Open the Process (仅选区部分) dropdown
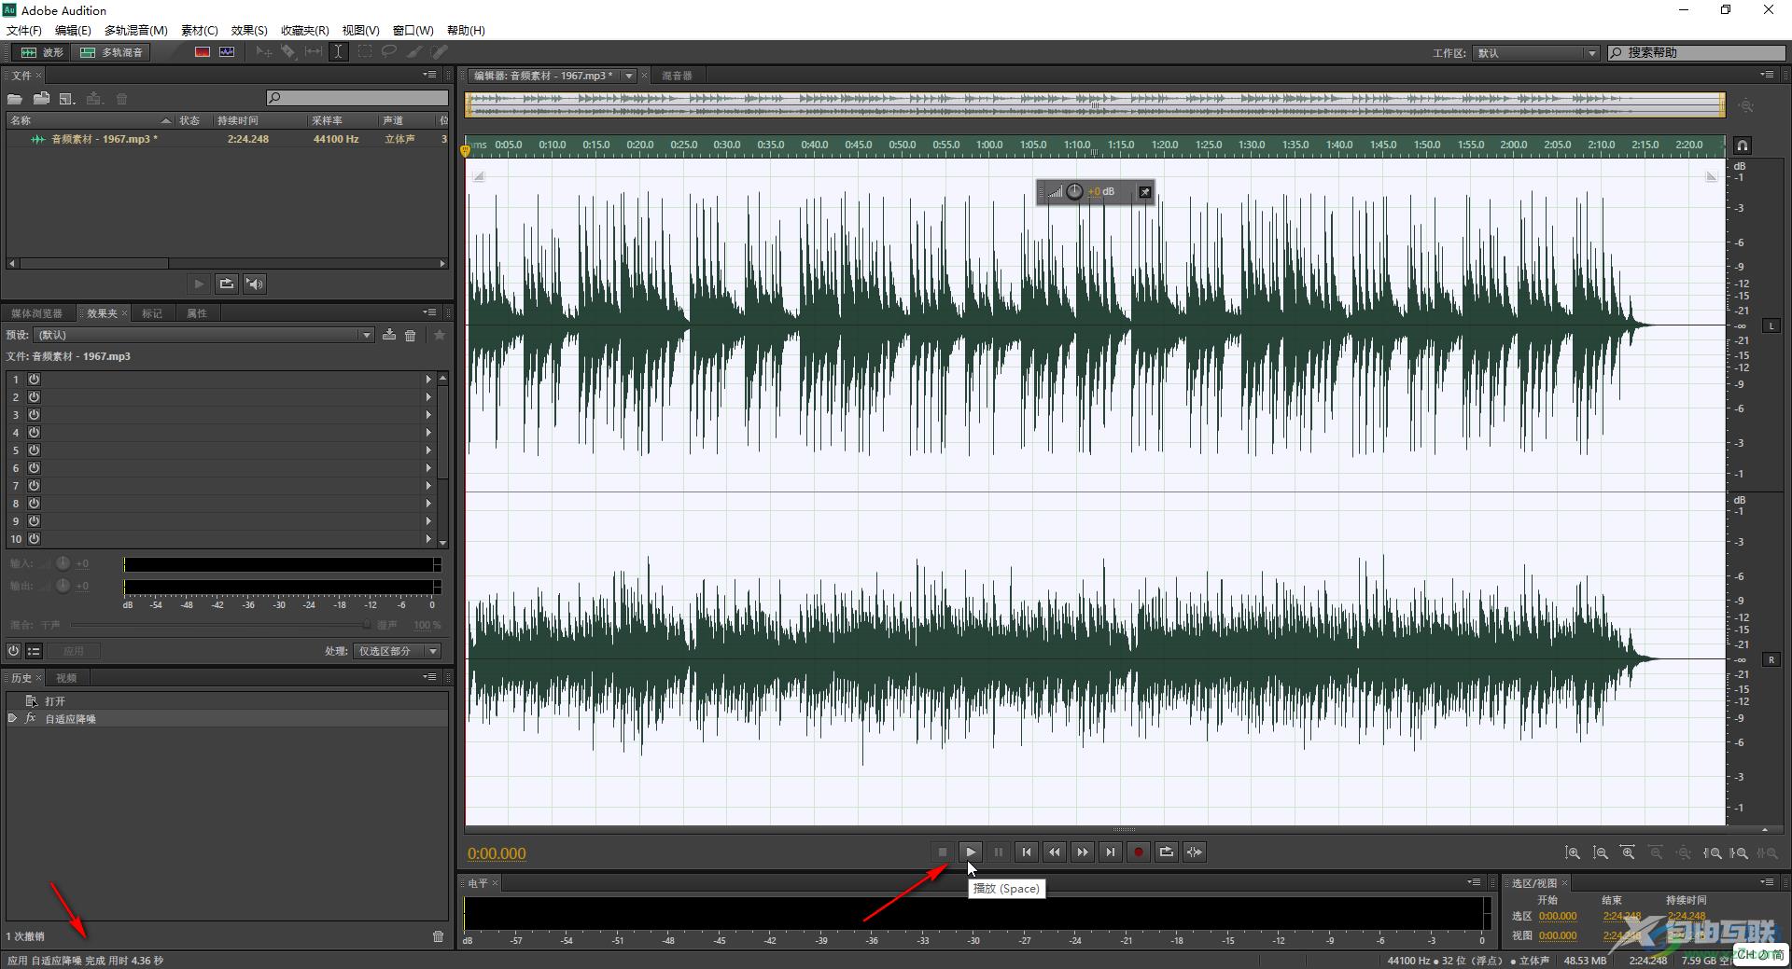The image size is (1792, 969). [397, 651]
